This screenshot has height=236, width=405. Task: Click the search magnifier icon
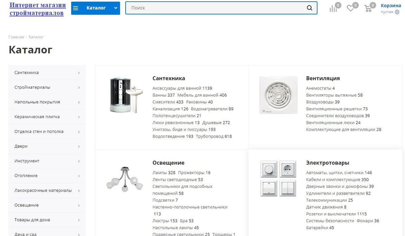[309, 8]
